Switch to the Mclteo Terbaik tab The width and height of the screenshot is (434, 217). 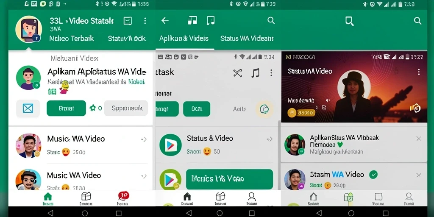click(71, 39)
